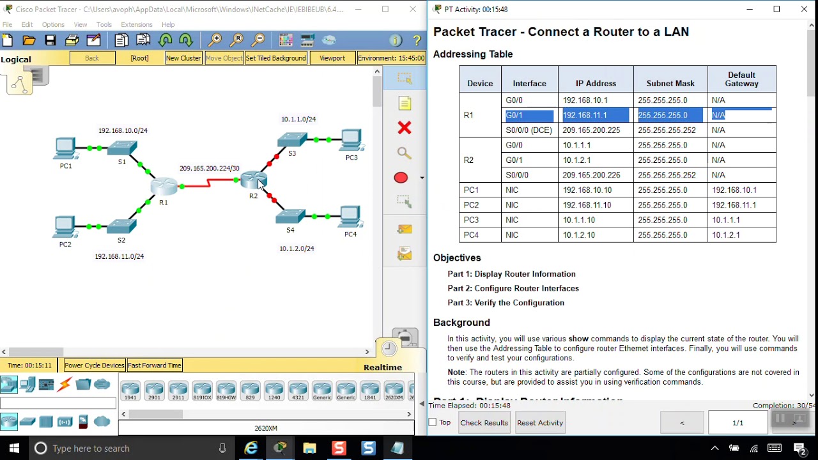Pick the 1941 router model
The width and height of the screenshot is (818, 460).
[130, 390]
